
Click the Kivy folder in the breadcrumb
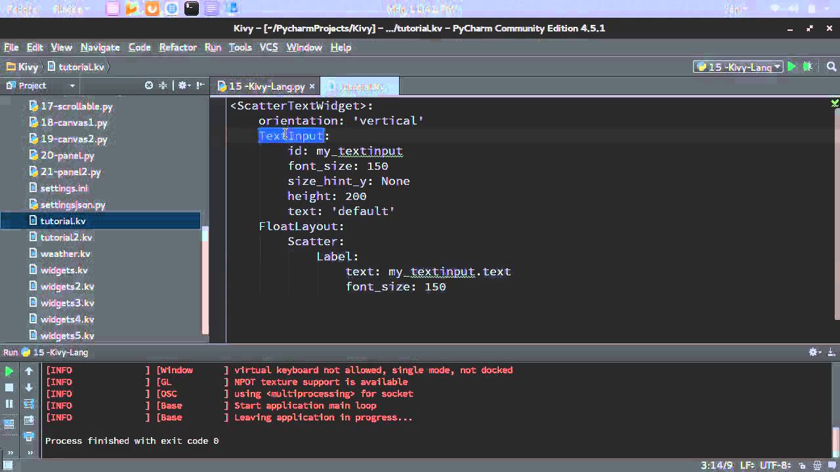coord(22,67)
